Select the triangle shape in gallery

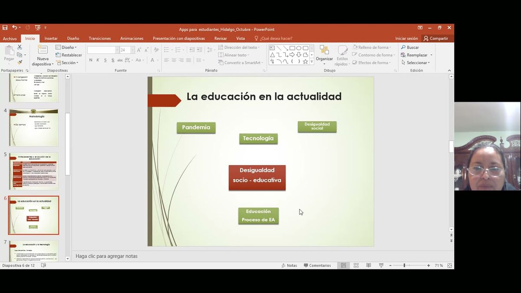click(272, 55)
